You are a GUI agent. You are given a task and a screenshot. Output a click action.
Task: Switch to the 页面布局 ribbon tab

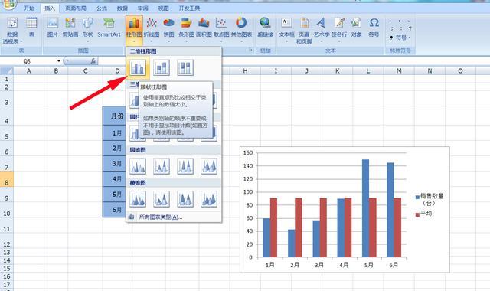(x=76, y=8)
